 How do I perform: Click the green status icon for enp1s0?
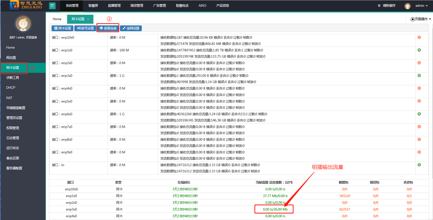(x=419, y=50)
